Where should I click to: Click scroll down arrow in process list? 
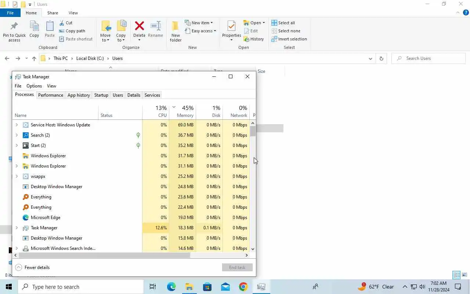[x=253, y=249]
